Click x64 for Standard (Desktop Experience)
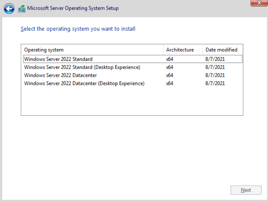Screen dimensions: 268x202 point(170,67)
